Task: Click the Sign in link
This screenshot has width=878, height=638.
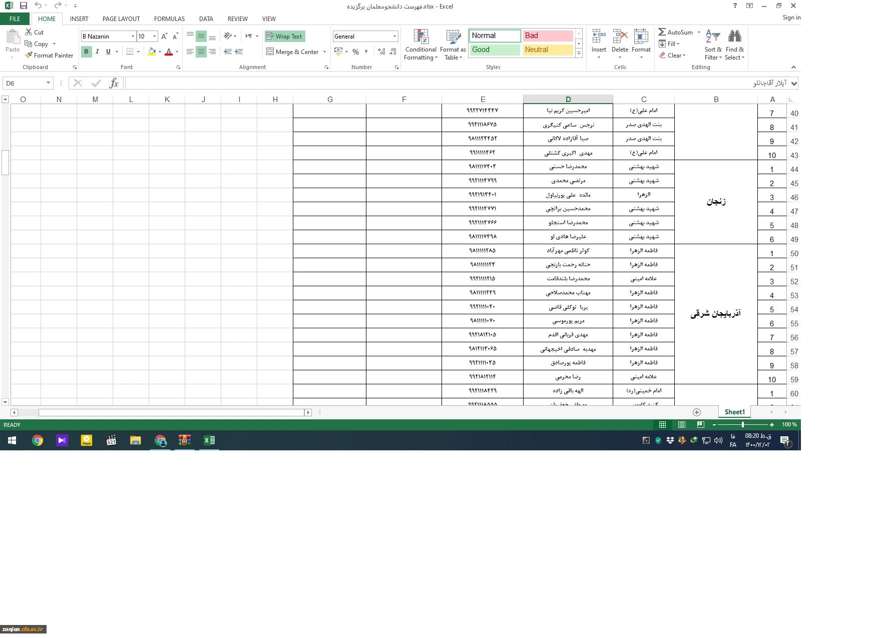Action: [x=791, y=18]
